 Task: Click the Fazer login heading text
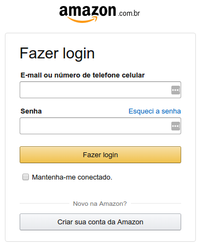pos(57,53)
